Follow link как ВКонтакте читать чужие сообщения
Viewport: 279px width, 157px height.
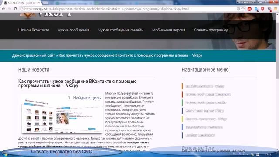coord(129,99)
